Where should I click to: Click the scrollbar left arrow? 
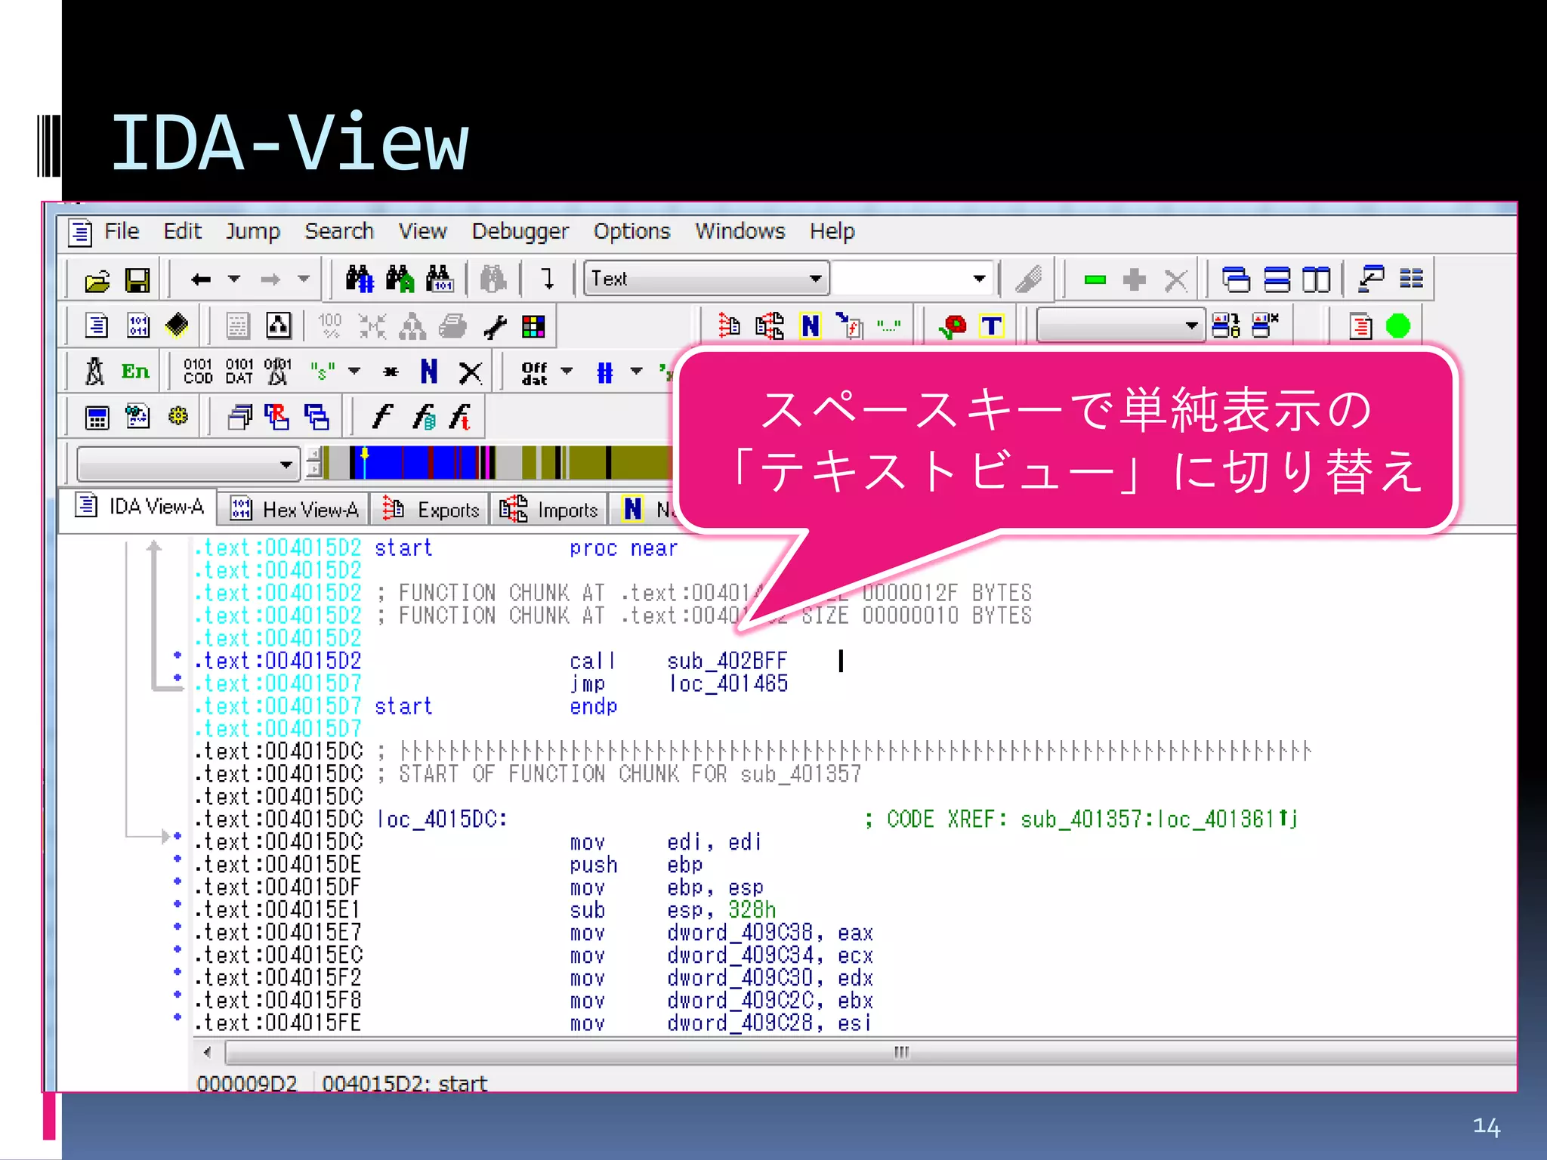207,1052
